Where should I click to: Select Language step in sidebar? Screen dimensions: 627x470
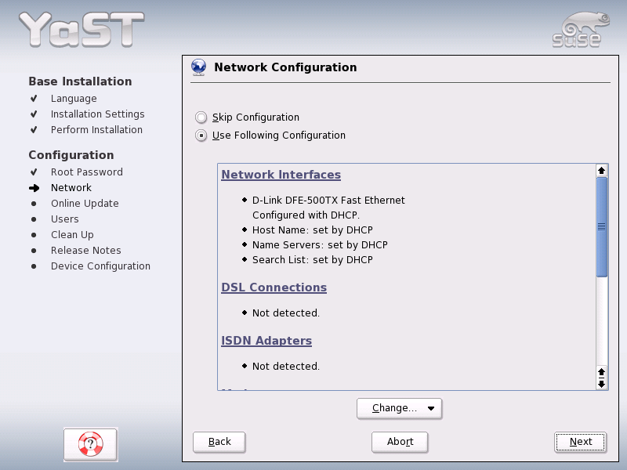(x=74, y=99)
